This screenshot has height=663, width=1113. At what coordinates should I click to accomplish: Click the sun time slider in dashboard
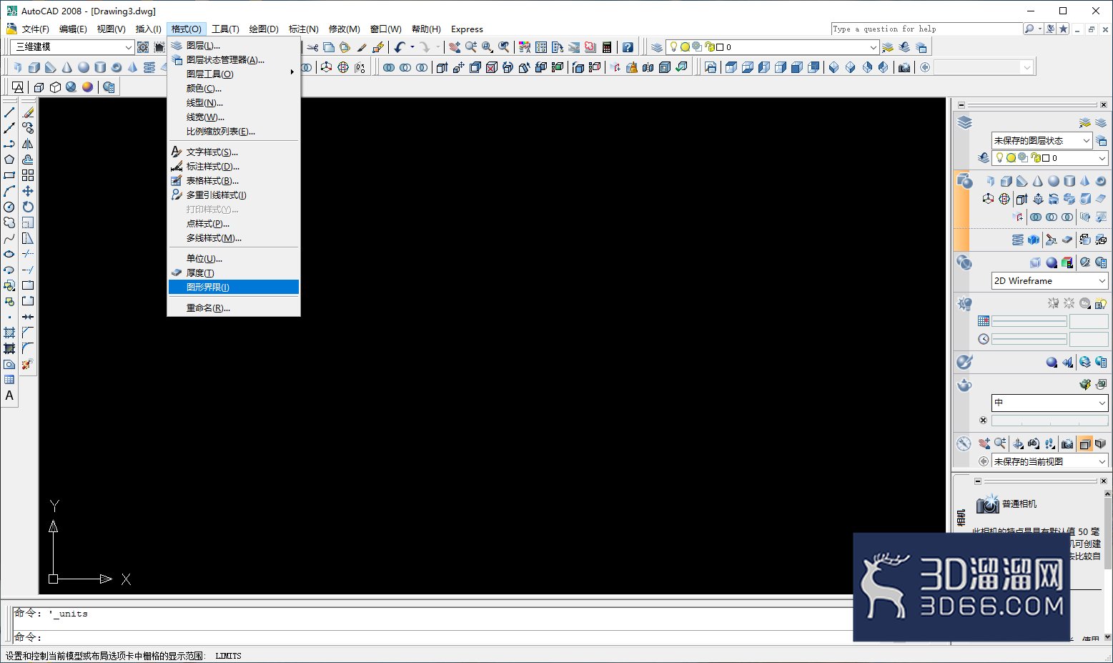pos(1029,339)
